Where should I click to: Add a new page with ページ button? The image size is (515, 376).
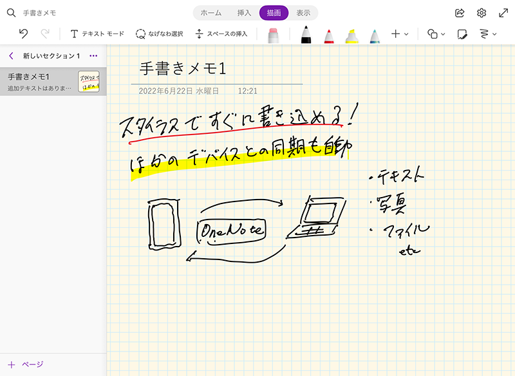24,362
